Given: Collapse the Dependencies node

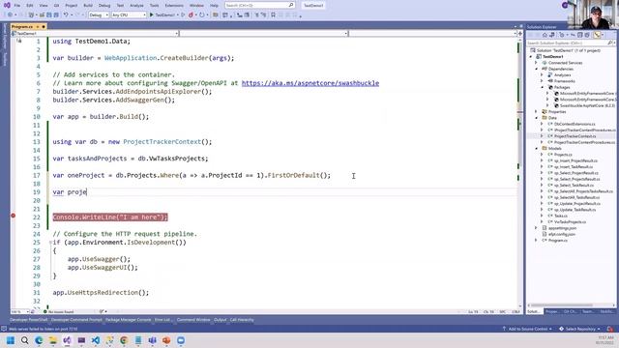Looking at the screenshot, I should click(537, 69).
